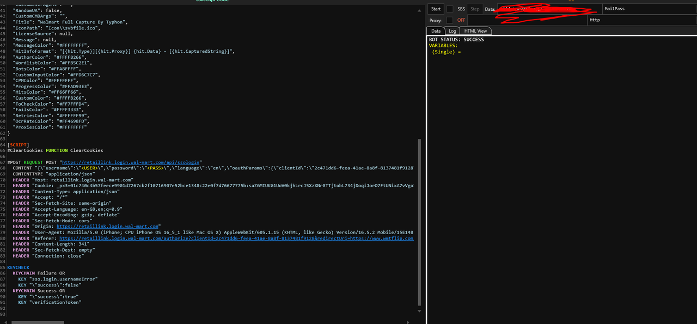Viewport: 697px width, 324px height.
Task: Enable the Proxy checkbox
Action: pyautogui.click(x=450, y=20)
